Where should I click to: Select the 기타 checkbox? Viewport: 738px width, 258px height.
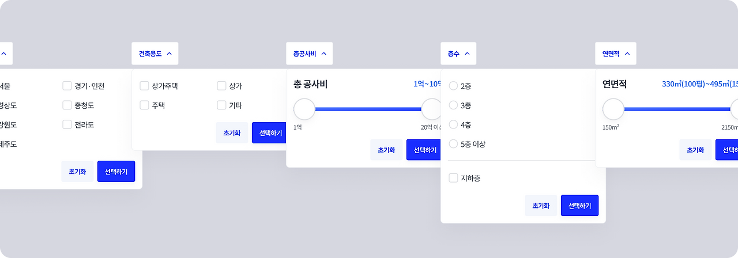[x=221, y=105]
